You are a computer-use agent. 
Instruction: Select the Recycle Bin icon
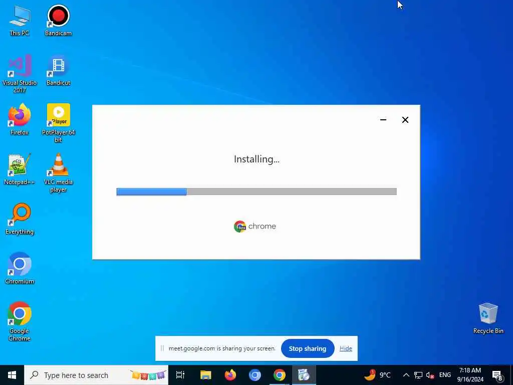point(488,318)
